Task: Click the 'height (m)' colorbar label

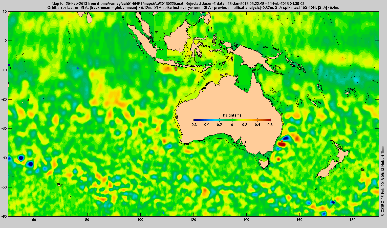Action: pyautogui.click(x=232, y=115)
